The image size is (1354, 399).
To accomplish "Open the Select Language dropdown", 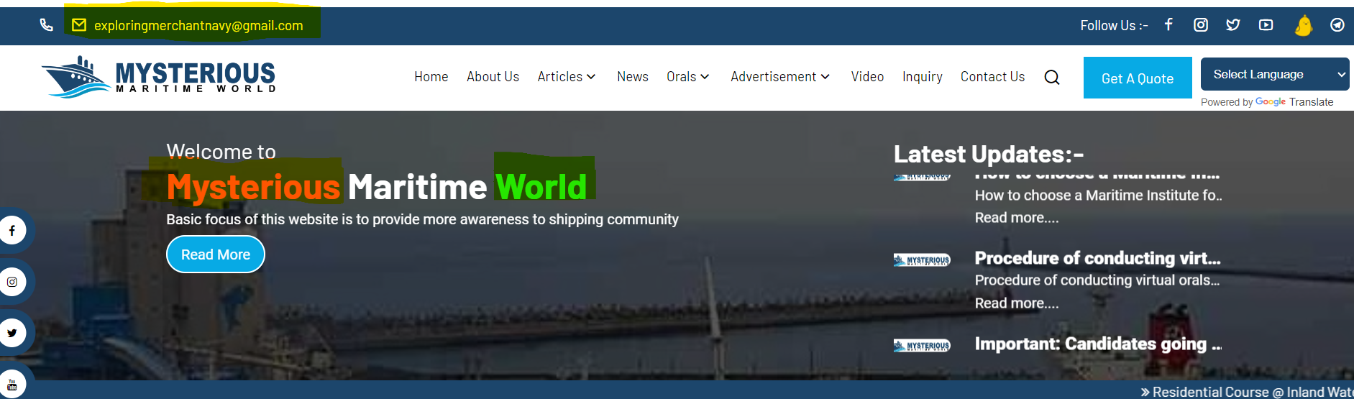I will (1274, 74).
